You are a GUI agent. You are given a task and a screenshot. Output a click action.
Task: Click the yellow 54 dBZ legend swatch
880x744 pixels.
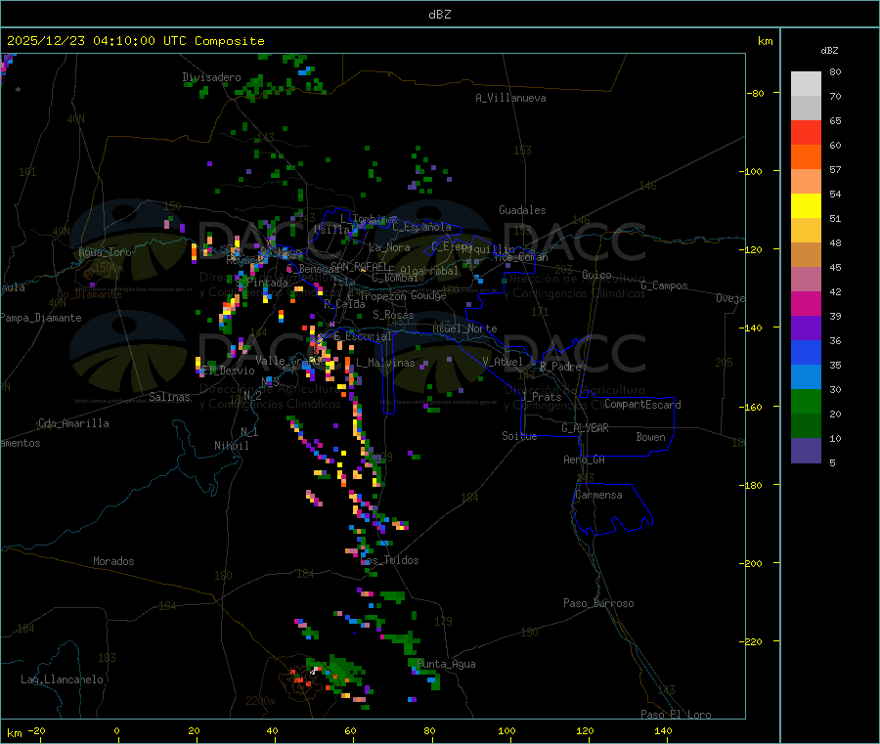coord(806,206)
